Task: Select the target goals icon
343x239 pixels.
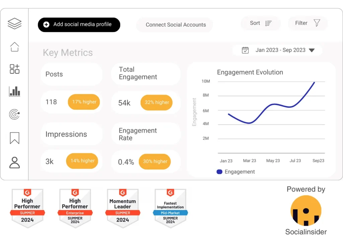Action: point(14,114)
